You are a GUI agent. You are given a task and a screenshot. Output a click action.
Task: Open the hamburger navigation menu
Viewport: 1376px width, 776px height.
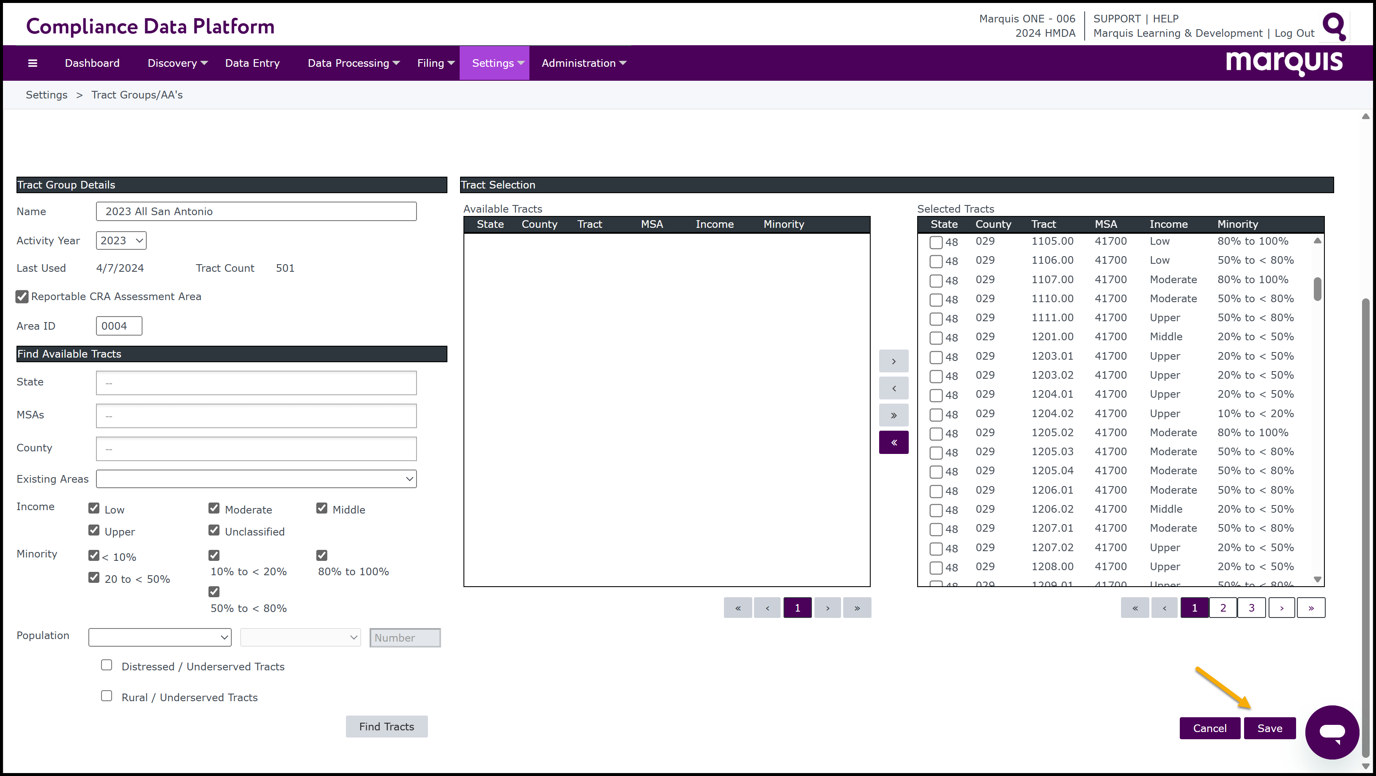[33, 63]
